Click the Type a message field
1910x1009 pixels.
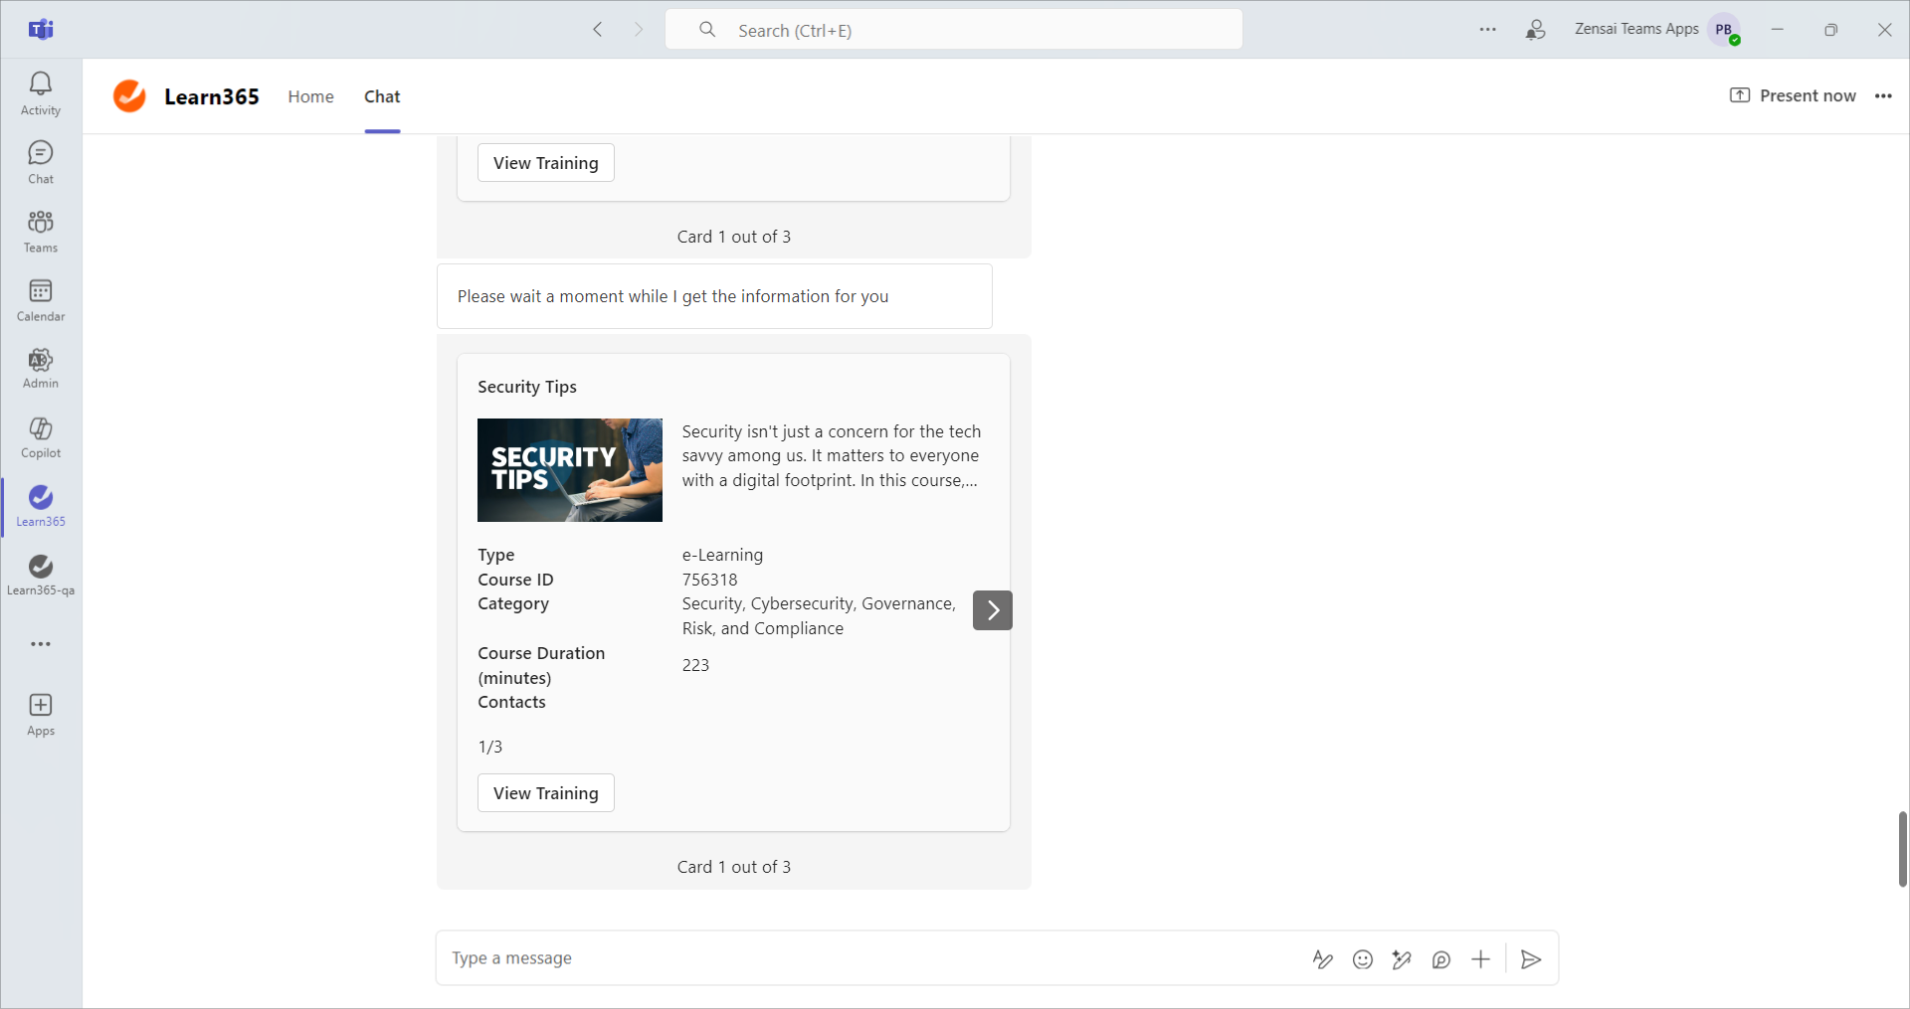(x=865, y=958)
